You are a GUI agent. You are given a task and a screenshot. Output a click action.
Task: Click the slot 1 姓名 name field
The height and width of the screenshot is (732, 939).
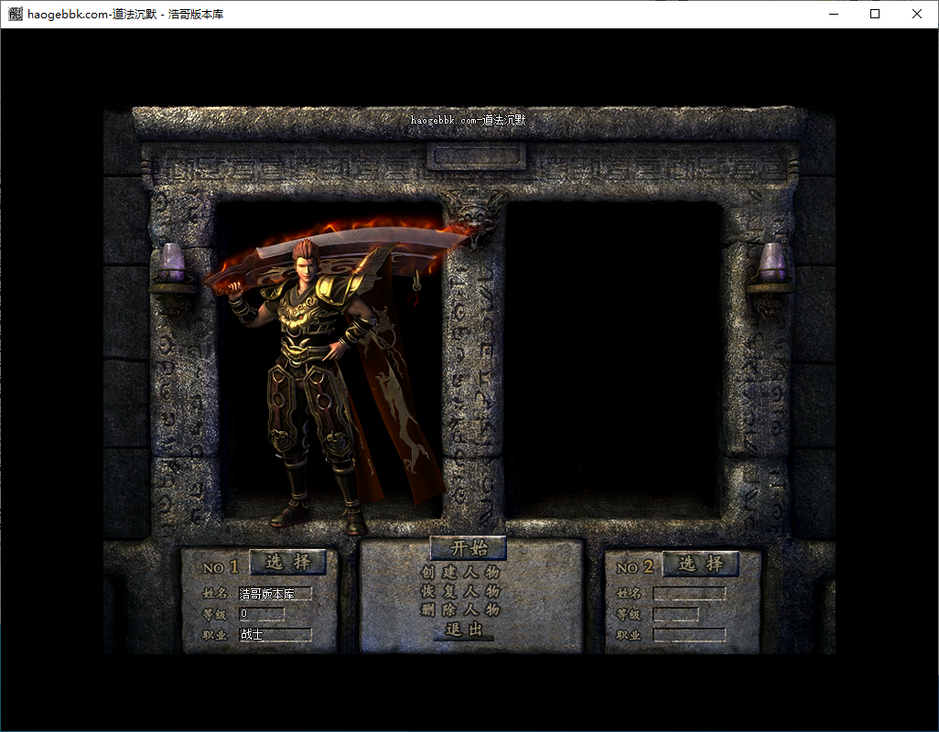(275, 594)
